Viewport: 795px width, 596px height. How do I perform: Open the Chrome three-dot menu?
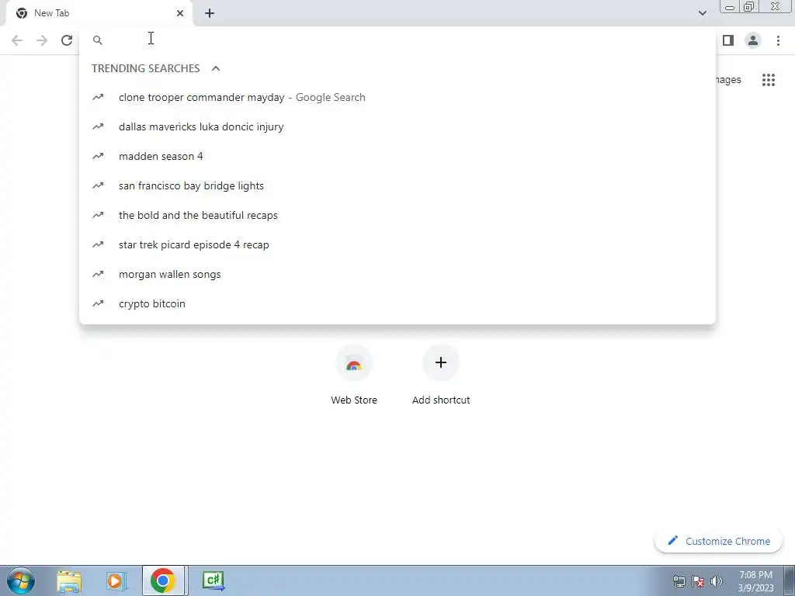pos(778,40)
